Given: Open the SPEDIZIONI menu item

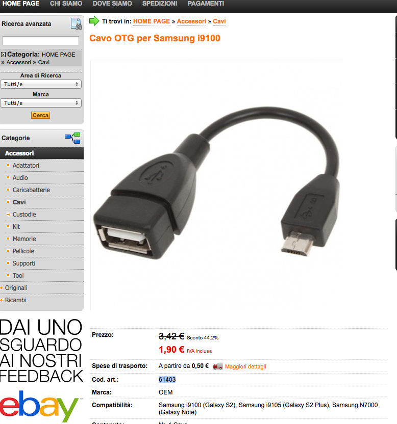Looking at the screenshot, I should [x=160, y=4].
